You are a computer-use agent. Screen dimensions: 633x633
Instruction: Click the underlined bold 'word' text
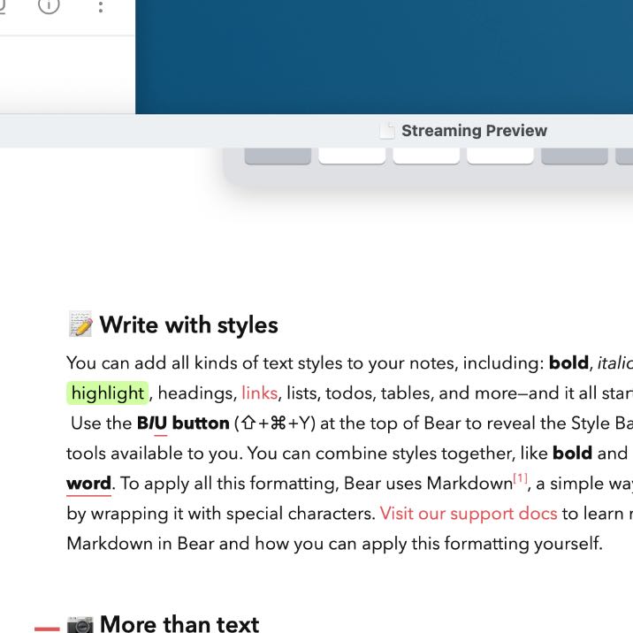coord(88,484)
